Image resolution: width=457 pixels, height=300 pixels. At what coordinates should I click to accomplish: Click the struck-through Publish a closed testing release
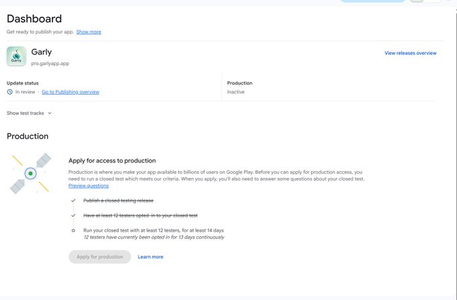point(118,201)
